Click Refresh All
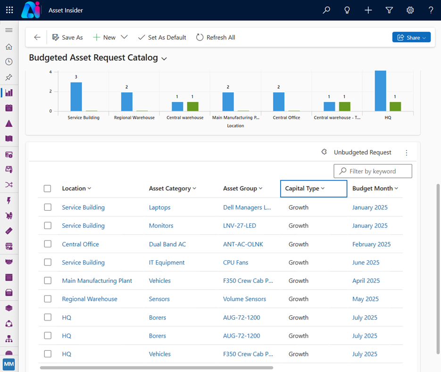The image size is (441, 372). (x=216, y=37)
